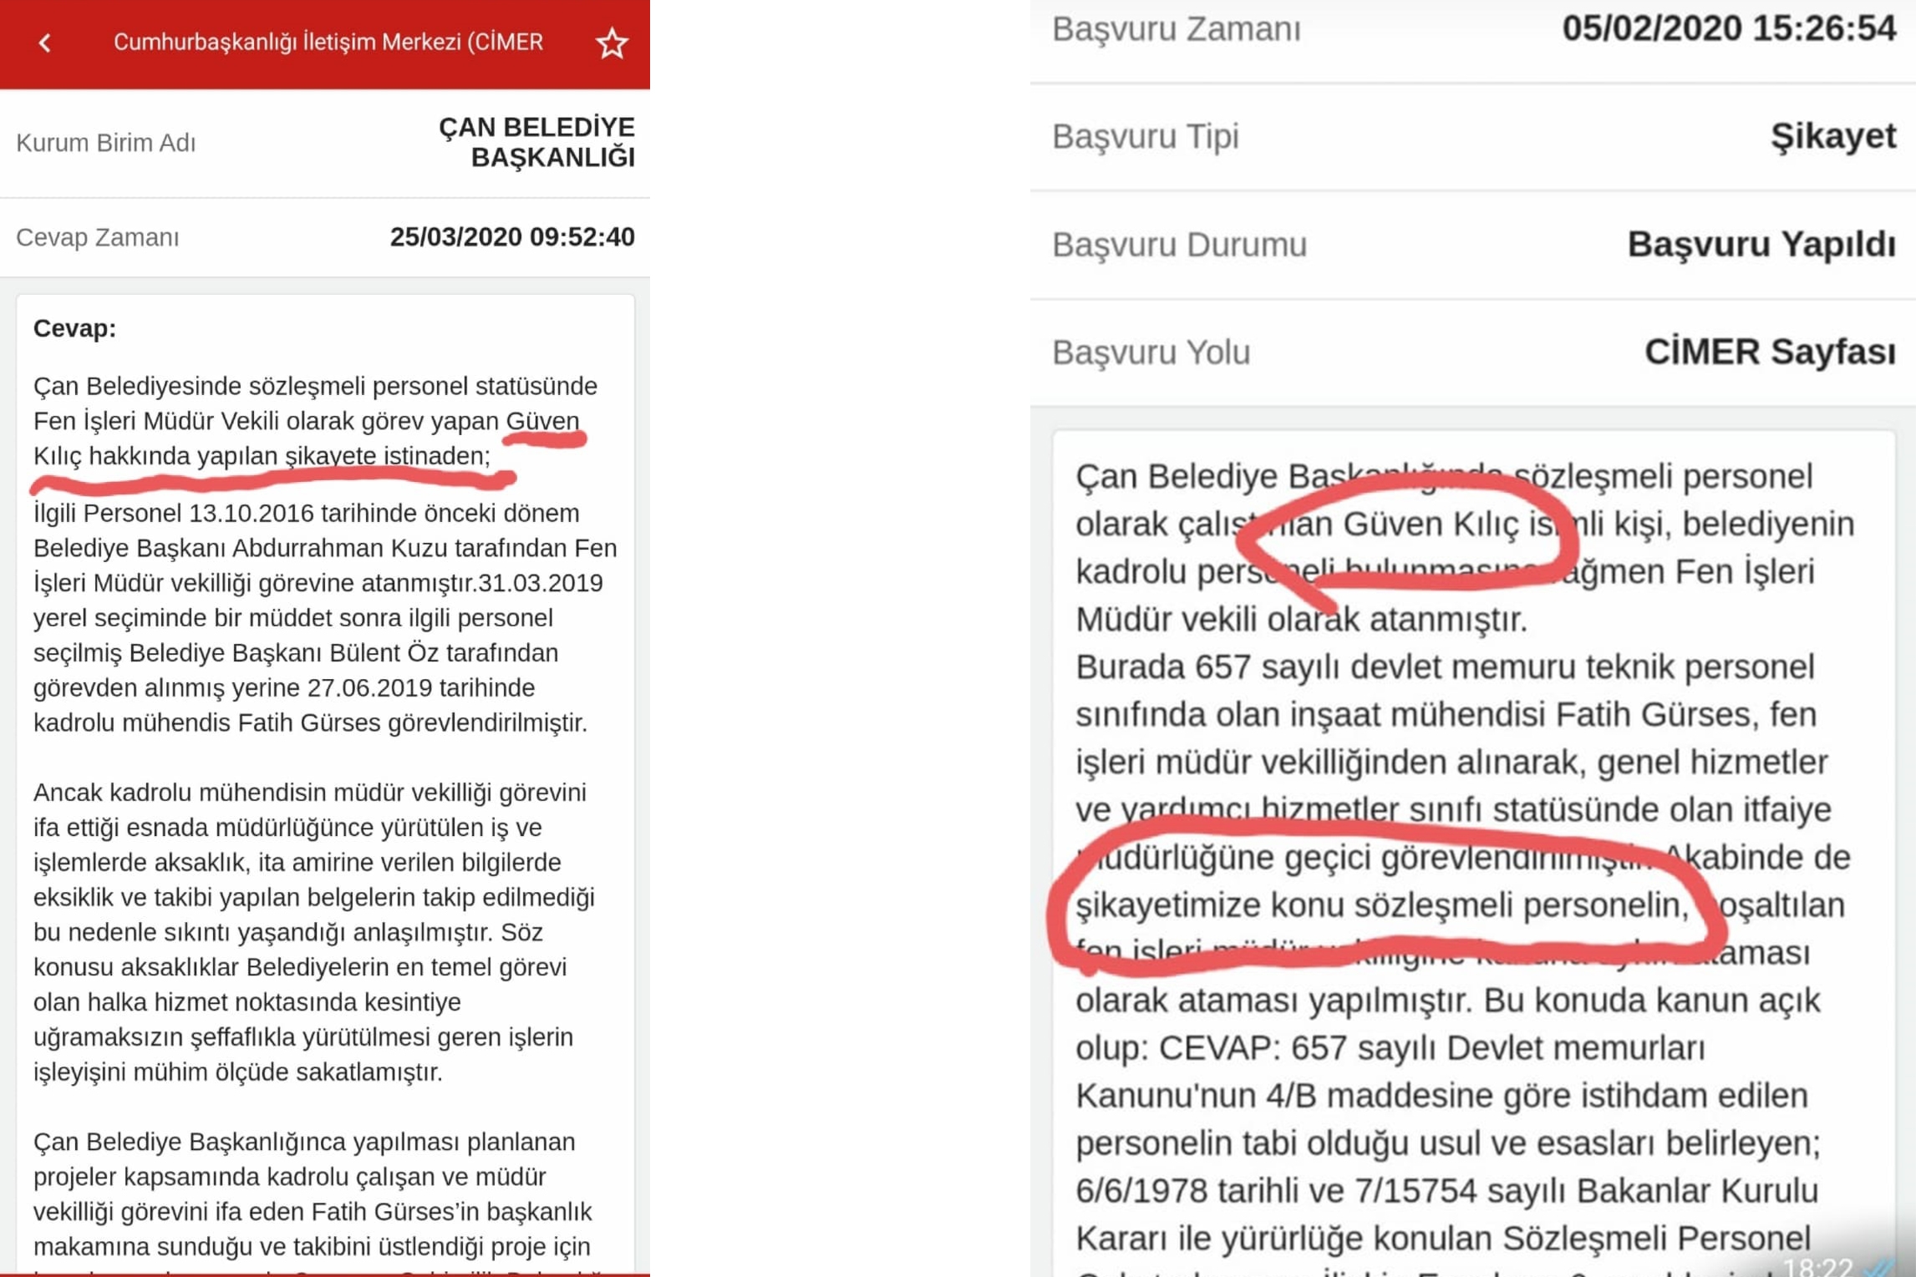Tap the favorite star icon in the header

[x=612, y=43]
